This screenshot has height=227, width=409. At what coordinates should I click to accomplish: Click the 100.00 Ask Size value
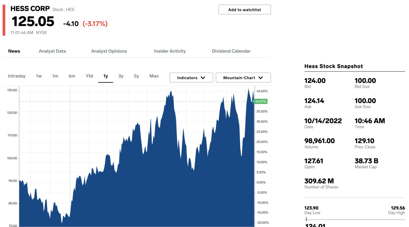pyautogui.click(x=365, y=101)
